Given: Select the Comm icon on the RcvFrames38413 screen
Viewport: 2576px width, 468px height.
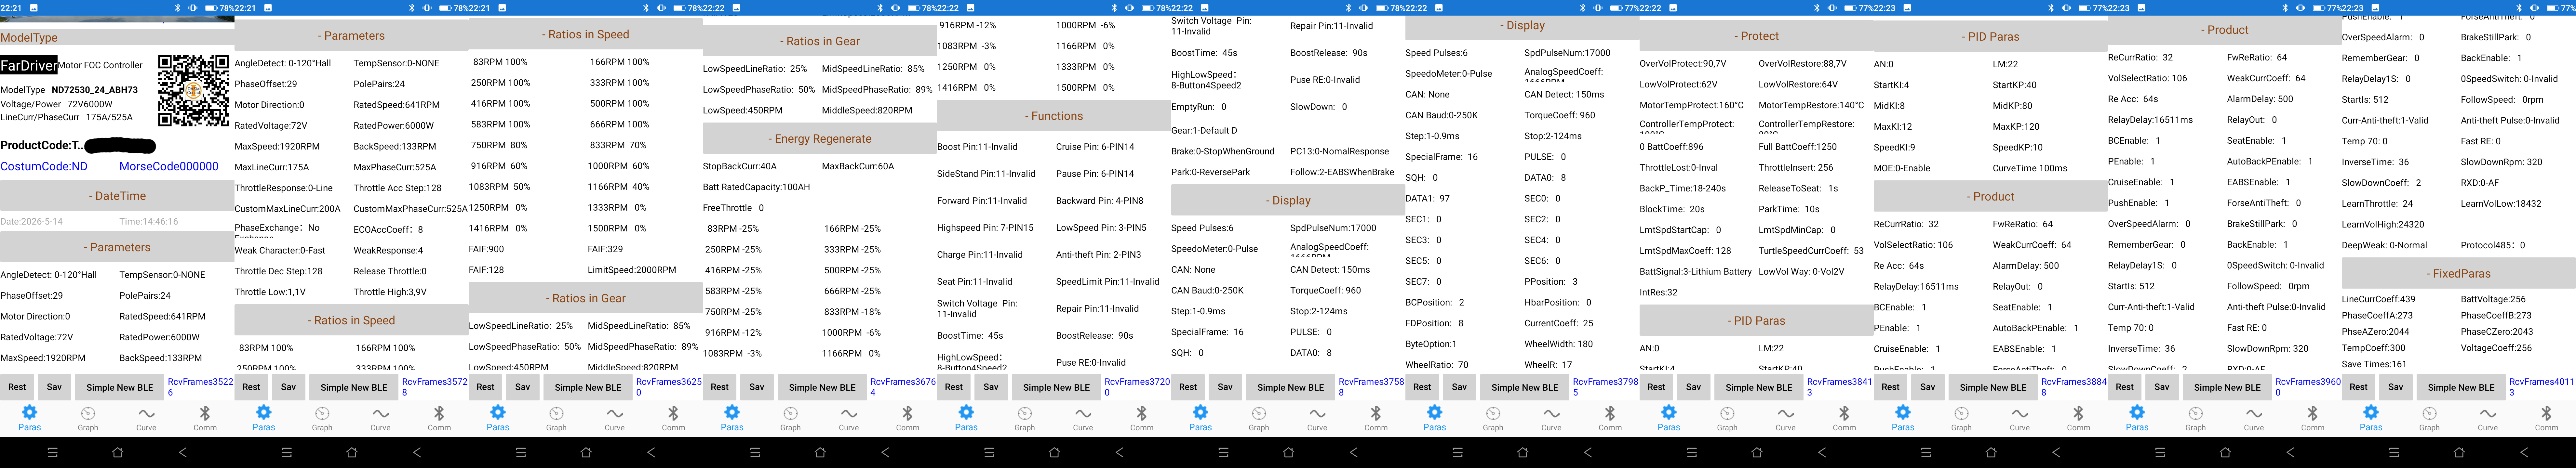Looking at the screenshot, I should tap(1844, 413).
